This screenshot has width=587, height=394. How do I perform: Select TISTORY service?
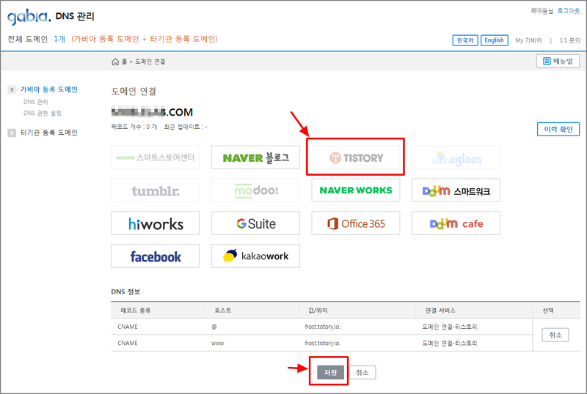click(356, 157)
